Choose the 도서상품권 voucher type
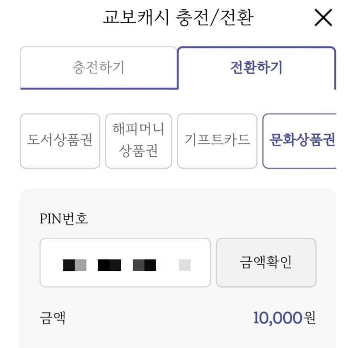 (x=60, y=141)
